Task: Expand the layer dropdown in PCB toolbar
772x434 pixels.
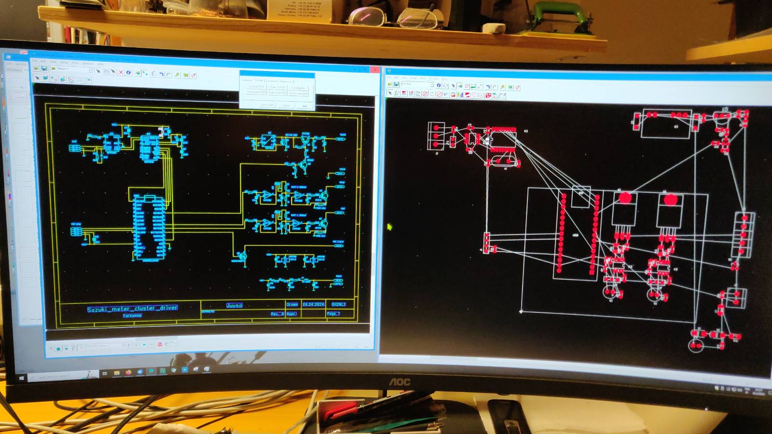Action: pos(431,85)
